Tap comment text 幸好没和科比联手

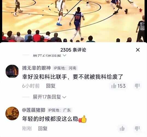(x=45, y=77)
